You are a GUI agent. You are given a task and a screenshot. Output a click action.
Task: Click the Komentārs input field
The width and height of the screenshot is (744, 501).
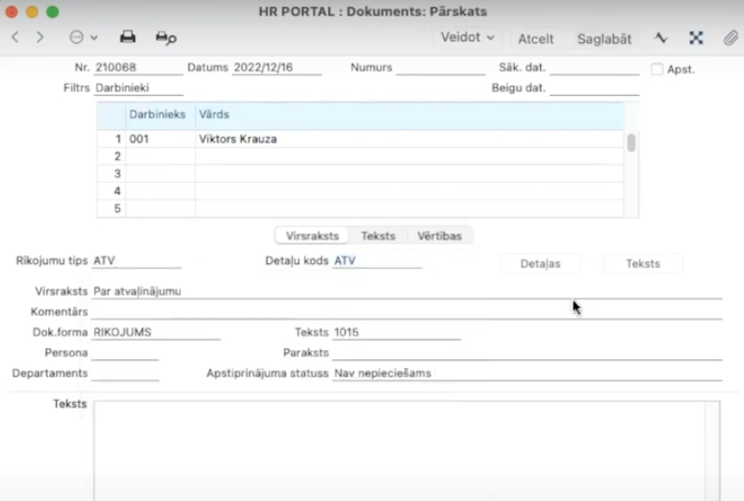tap(406, 311)
